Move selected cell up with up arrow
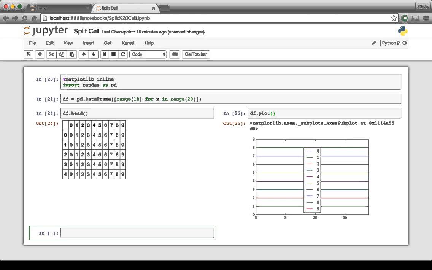Viewport: 432px width, 270px height. click(84, 54)
